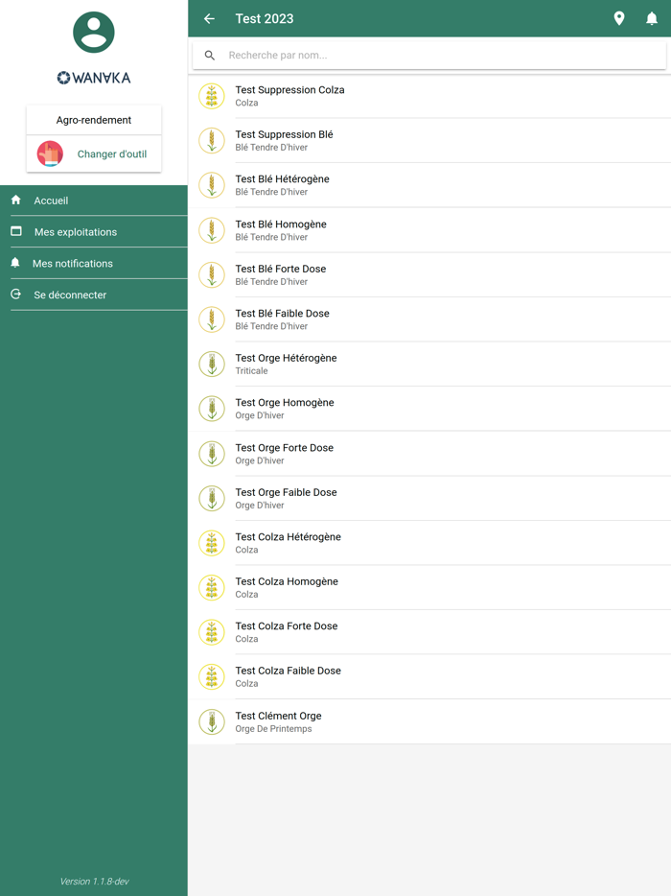Image resolution: width=671 pixels, height=896 pixels.
Task: Click wheat icon of Test Blé Hétérogène
Action: tap(212, 185)
